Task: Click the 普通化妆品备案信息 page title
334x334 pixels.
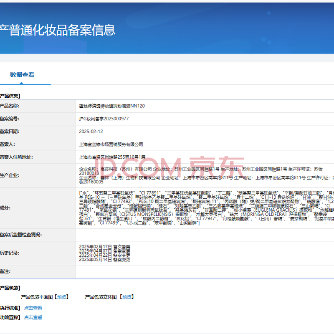Action: pyautogui.click(x=57, y=30)
